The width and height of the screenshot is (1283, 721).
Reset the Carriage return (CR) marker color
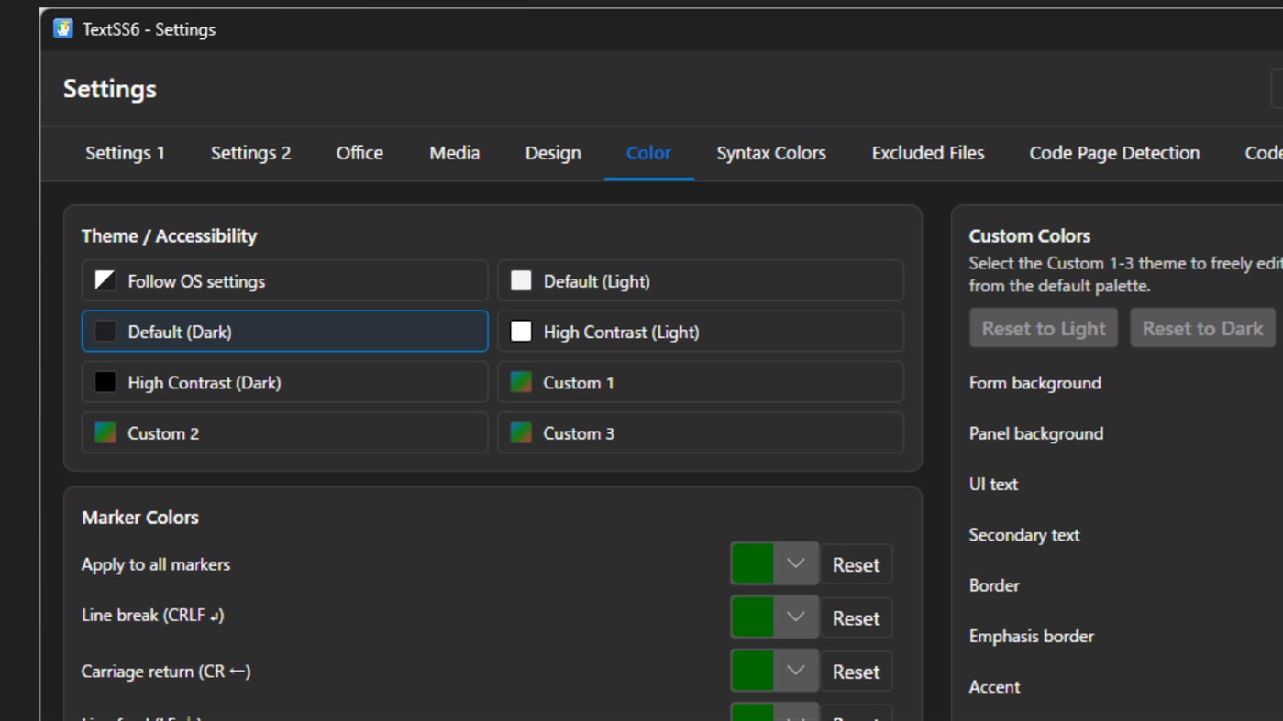(x=856, y=671)
